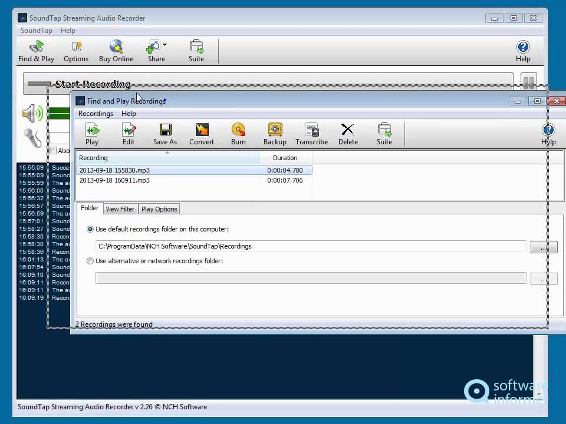
Task: Click log entry at 15:55:09 Succe
Action: 44,168
